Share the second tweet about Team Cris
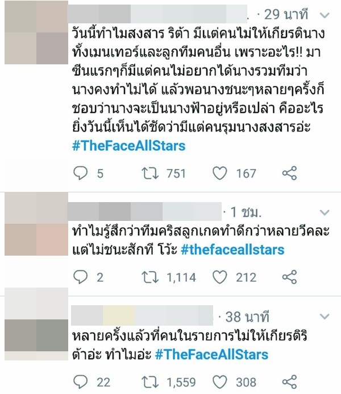 pos(290,277)
